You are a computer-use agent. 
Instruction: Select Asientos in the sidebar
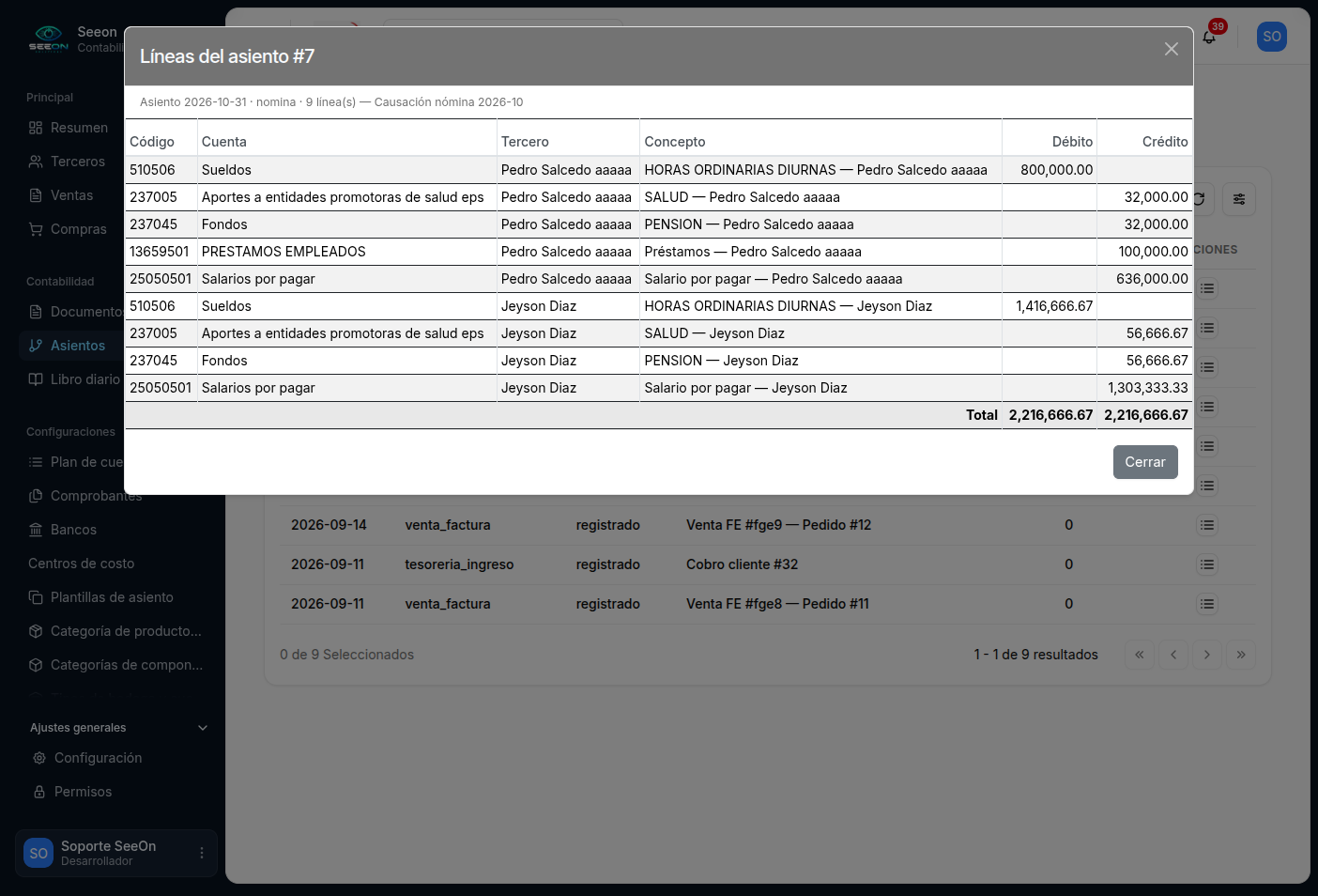[x=71, y=346]
